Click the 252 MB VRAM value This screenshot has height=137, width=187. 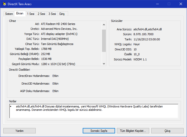45,54
